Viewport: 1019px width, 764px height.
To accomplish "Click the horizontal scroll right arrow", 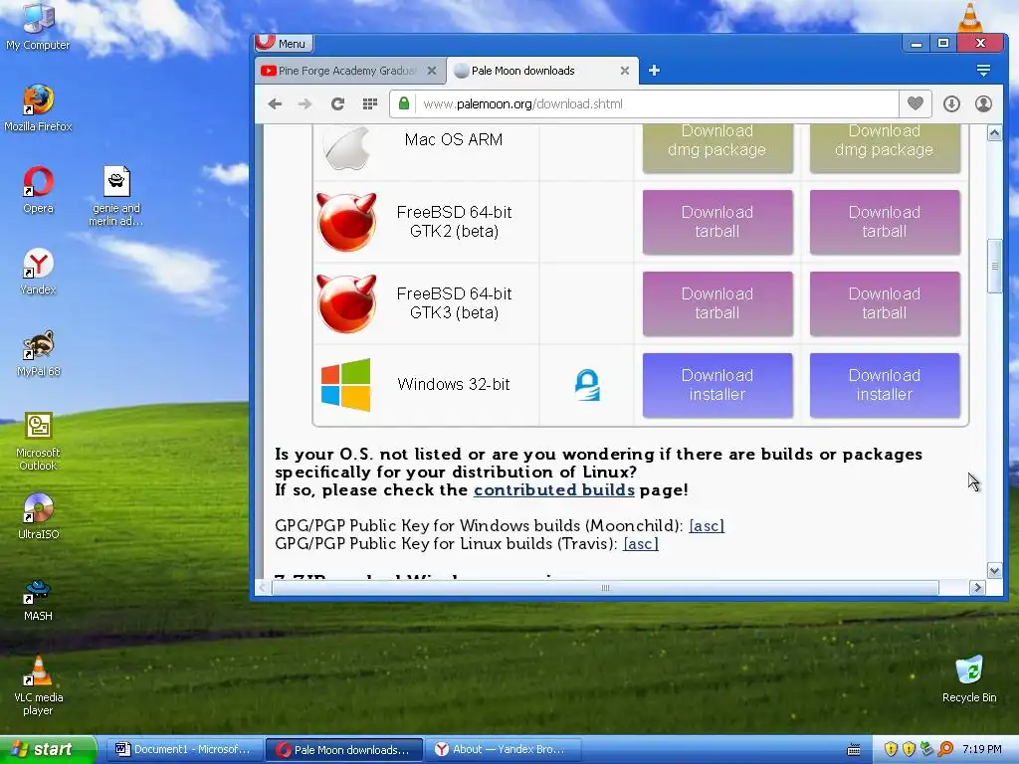I will click(977, 587).
